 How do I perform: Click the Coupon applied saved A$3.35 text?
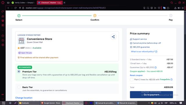146,71
